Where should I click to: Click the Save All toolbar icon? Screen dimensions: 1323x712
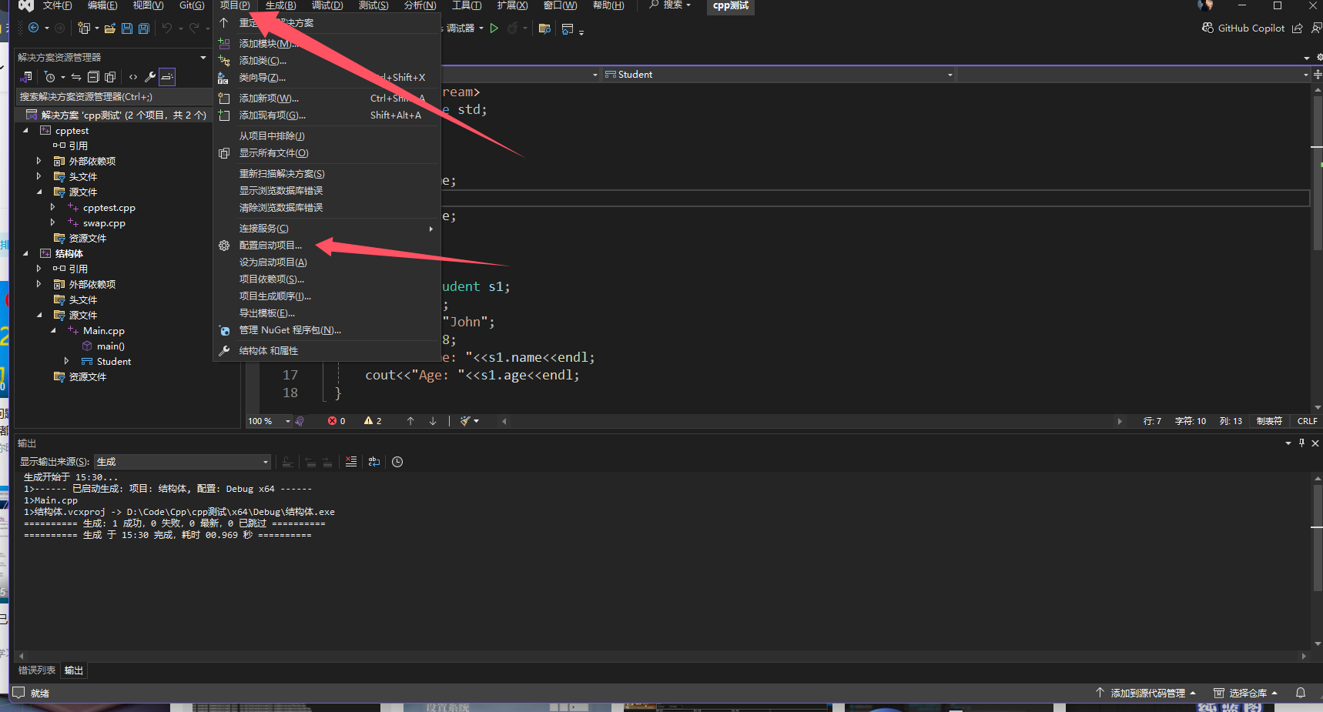pos(143,28)
